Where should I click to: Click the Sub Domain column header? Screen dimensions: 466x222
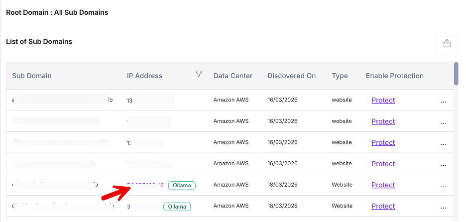pos(32,76)
